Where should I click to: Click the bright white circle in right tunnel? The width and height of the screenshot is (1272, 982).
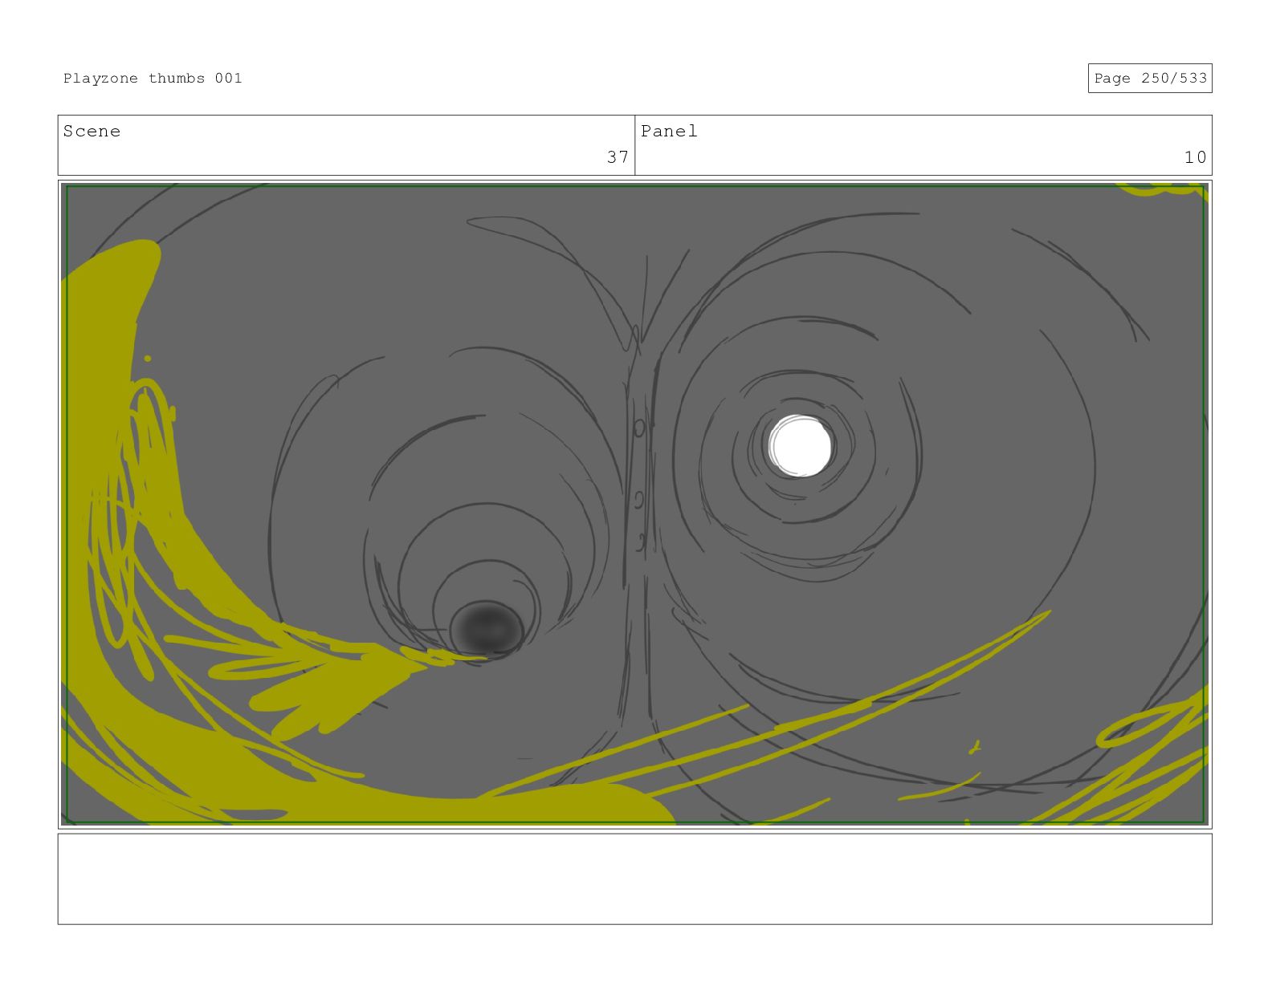[x=801, y=446]
